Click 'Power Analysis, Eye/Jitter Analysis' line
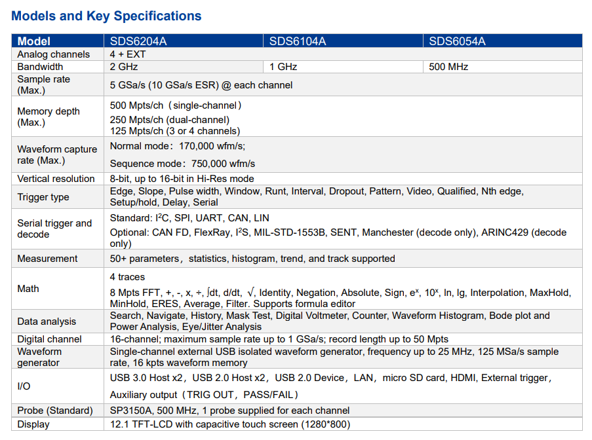This screenshot has width=592, height=440. [186, 327]
